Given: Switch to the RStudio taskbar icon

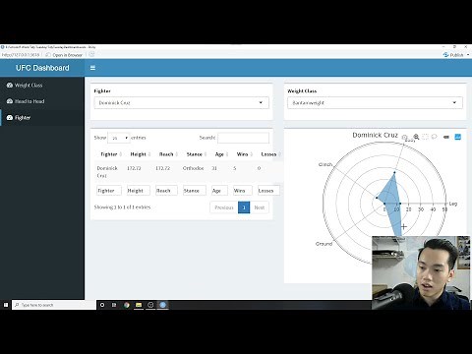Looking at the screenshot, I should pos(162,305).
